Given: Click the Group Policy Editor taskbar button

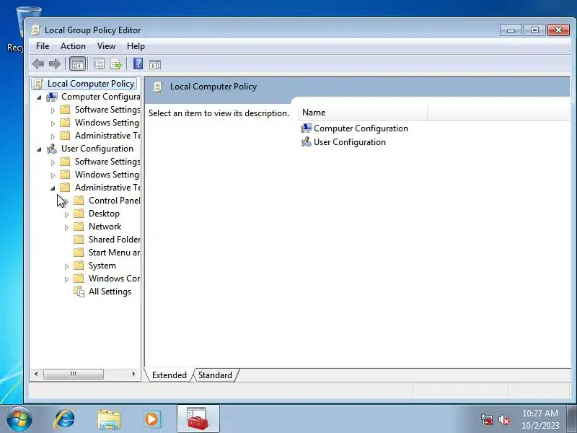Looking at the screenshot, I should (198, 419).
